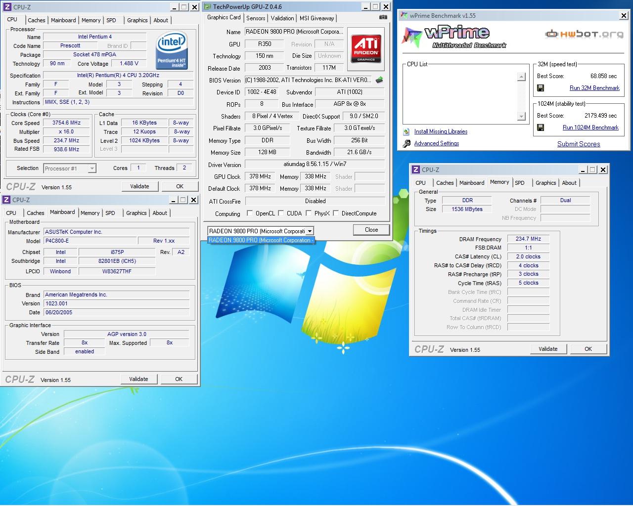Click the Multiplier x 16.0 value
This screenshot has width=633, height=506.
point(66,132)
